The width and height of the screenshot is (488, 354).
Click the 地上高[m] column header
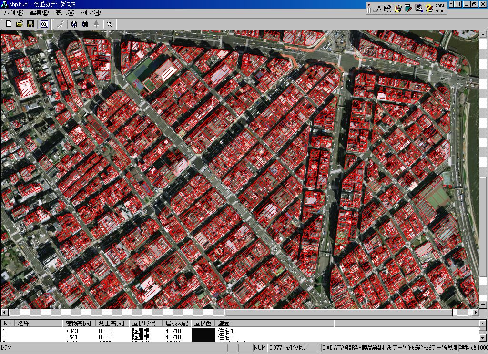pos(112,323)
